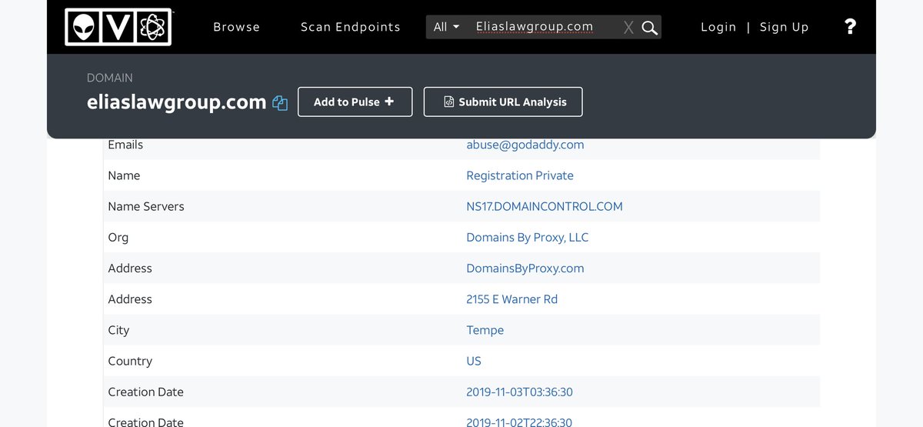Image resolution: width=923 pixels, height=427 pixels.
Task: Click the Domains By Proxy, LLC link
Action: (527, 237)
